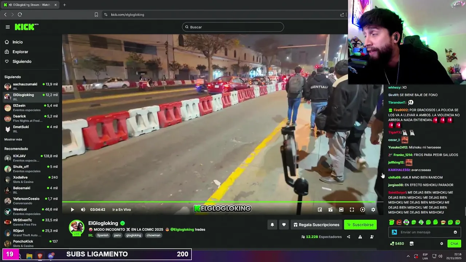This screenshot has height=262, width=466.
Task: Click the Regala Suscripciones button
Action: [316, 225]
